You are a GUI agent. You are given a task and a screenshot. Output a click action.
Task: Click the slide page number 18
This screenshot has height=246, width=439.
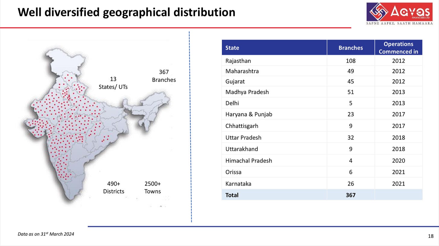pyautogui.click(x=431, y=236)
